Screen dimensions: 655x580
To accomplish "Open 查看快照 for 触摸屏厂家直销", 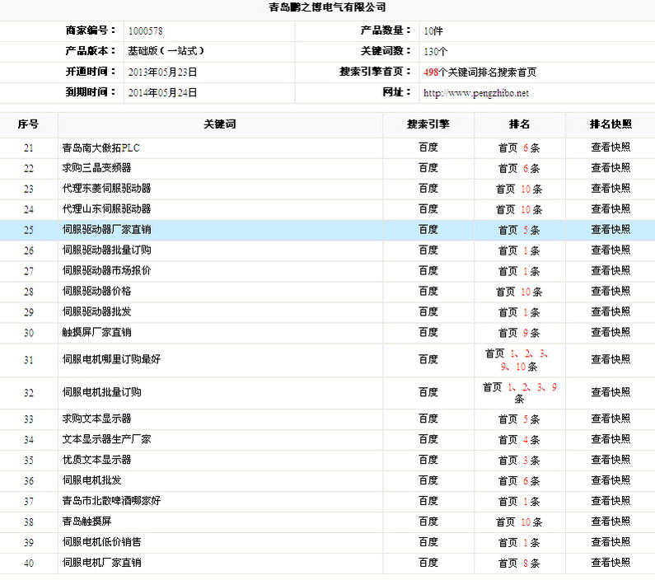I will pyautogui.click(x=611, y=332).
